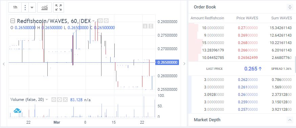296x128 pixels.
Task: Open the 1h interval selector
Action: pyautogui.click(x=15, y=7)
